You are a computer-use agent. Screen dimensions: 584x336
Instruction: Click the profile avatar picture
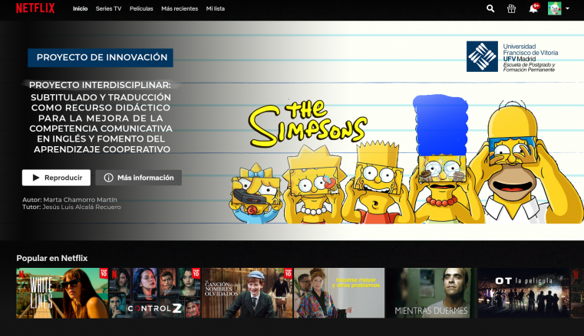click(554, 8)
